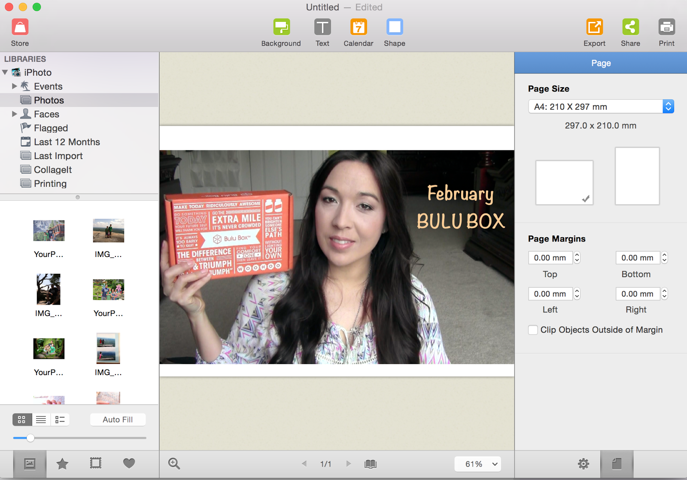
Task: Select the CollageIt album
Action: point(79,170)
